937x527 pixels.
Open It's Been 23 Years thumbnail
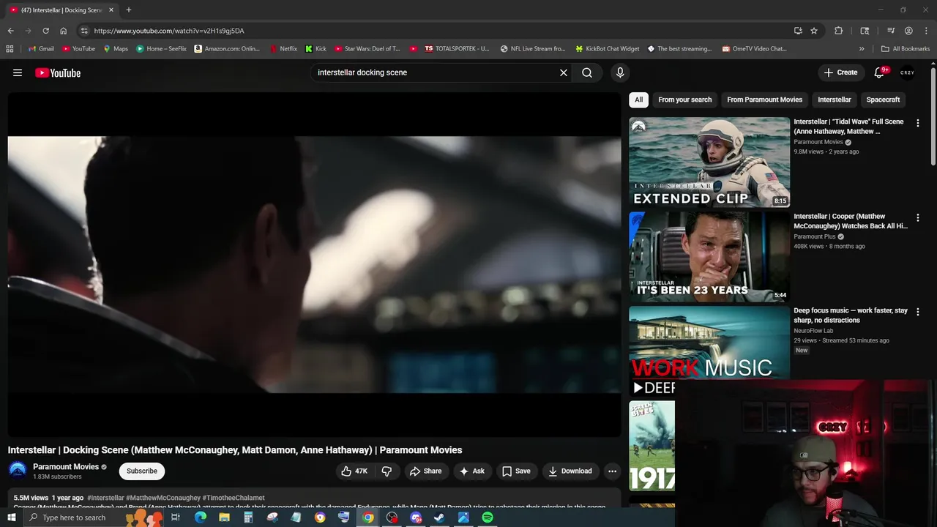(x=709, y=257)
